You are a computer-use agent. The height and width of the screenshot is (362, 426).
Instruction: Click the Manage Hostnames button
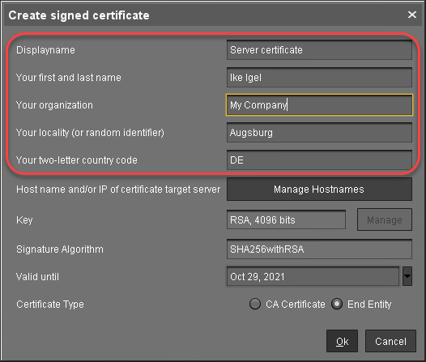[x=319, y=190]
